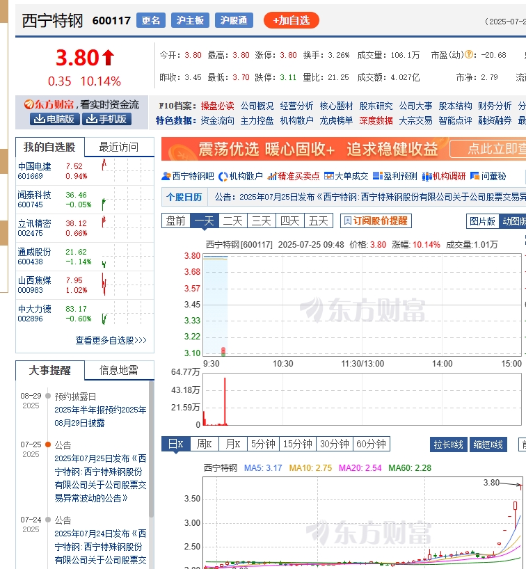Screen dimensions: 526x569
Task: Click the 缩短K线 button
Action: 488,444
